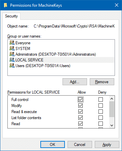Select LOCAL SERVICE in the list

tap(29, 60)
